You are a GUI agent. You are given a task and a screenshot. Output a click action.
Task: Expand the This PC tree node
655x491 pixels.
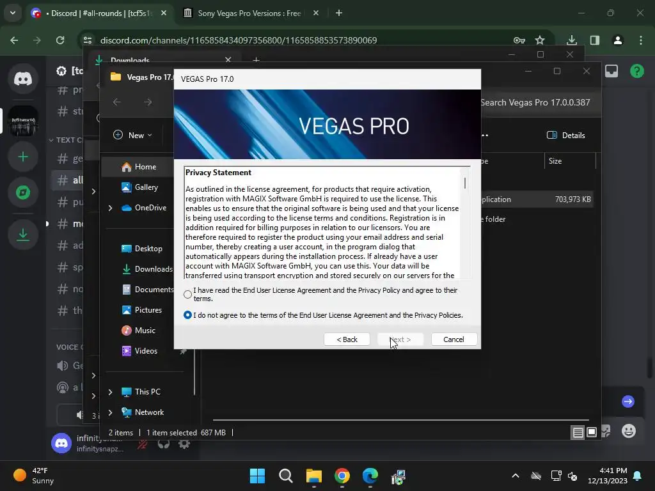click(110, 392)
